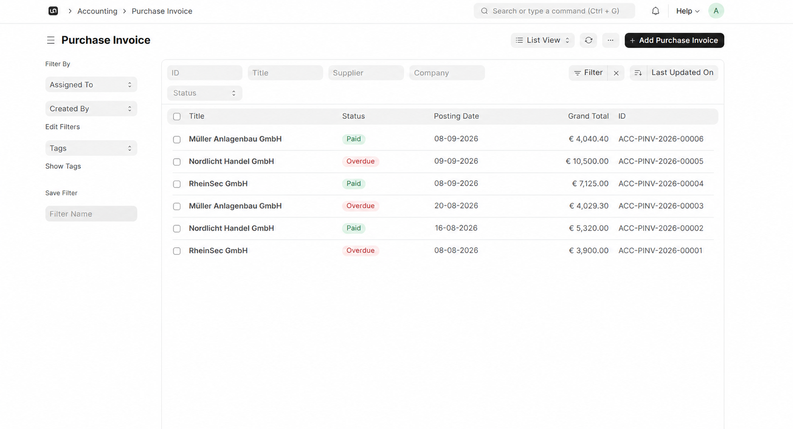Click Paid status on ACC-PINV-2026-00002 row
The width and height of the screenshot is (793, 429).
pyautogui.click(x=354, y=228)
